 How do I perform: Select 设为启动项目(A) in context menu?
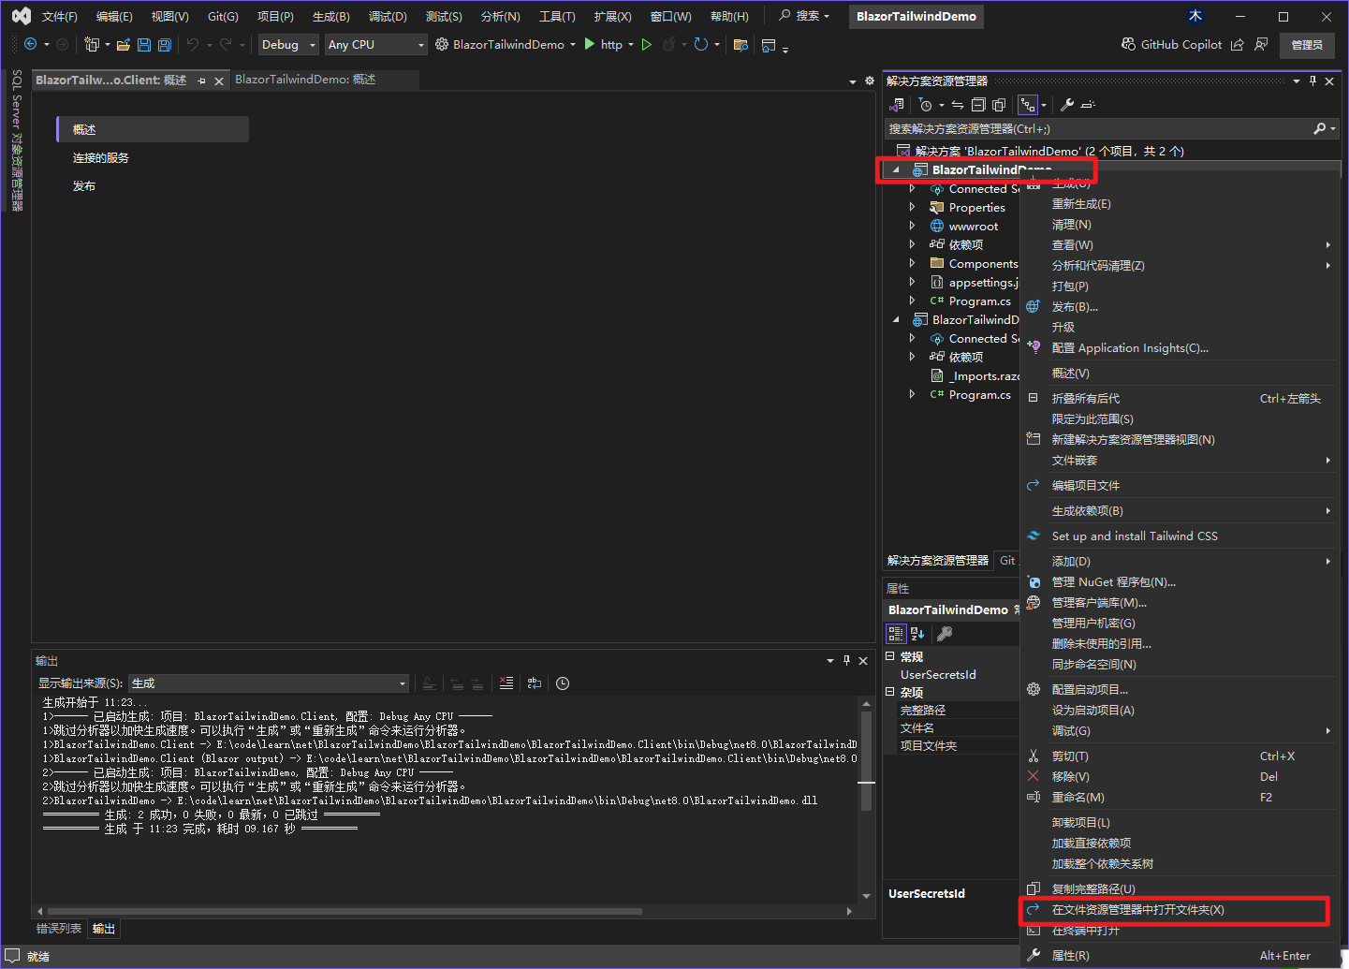tap(1180, 711)
